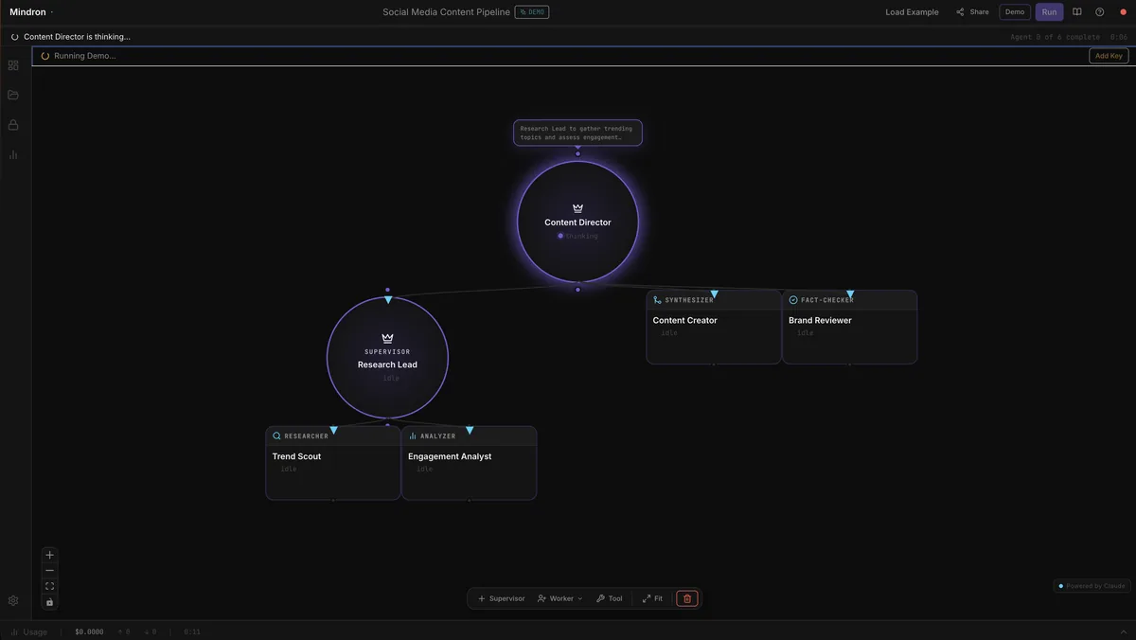Toggle the canvas lock control
Viewport: 1136px width, 640px height.
click(50, 602)
